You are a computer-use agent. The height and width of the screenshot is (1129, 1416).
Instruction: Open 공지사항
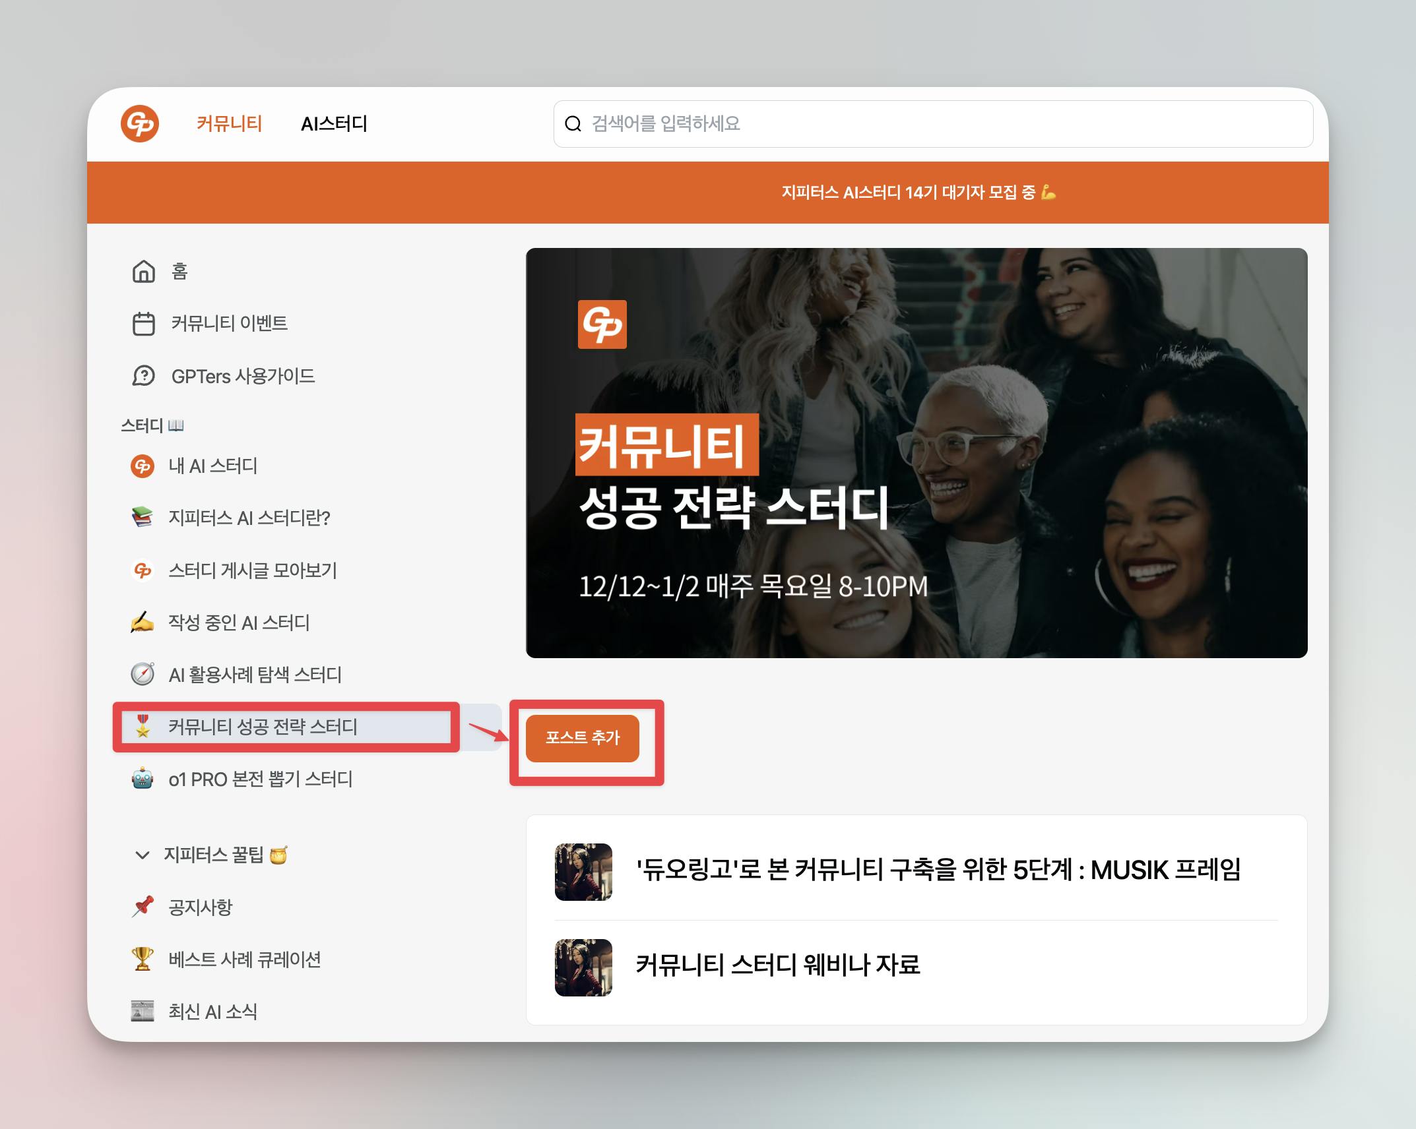click(201, 907)
